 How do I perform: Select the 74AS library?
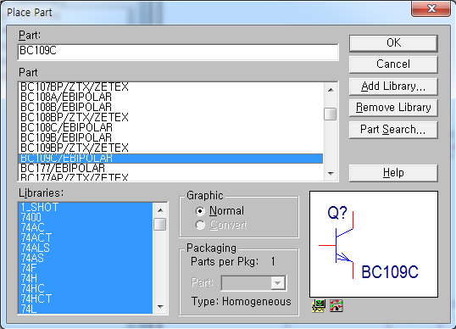[86, 258]
